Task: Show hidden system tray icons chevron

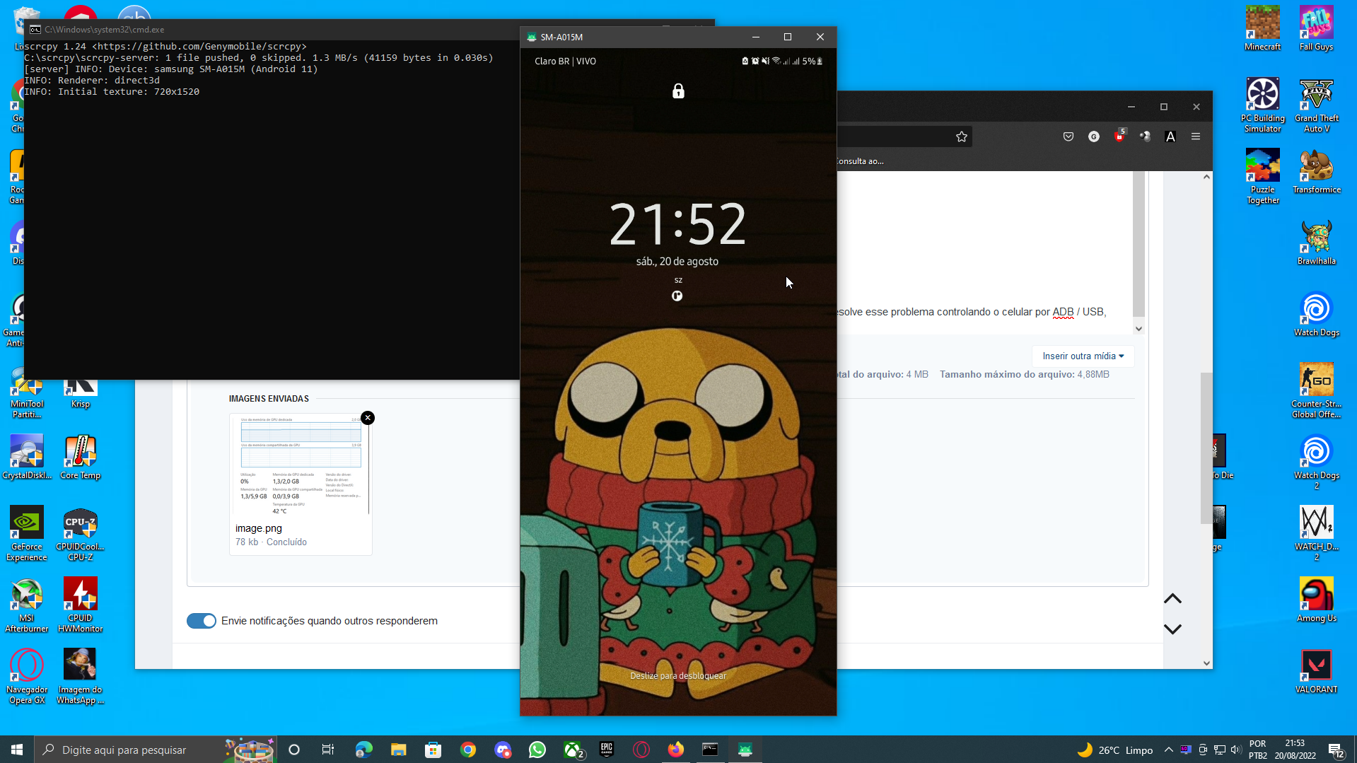Action: tap(1168, 750)
